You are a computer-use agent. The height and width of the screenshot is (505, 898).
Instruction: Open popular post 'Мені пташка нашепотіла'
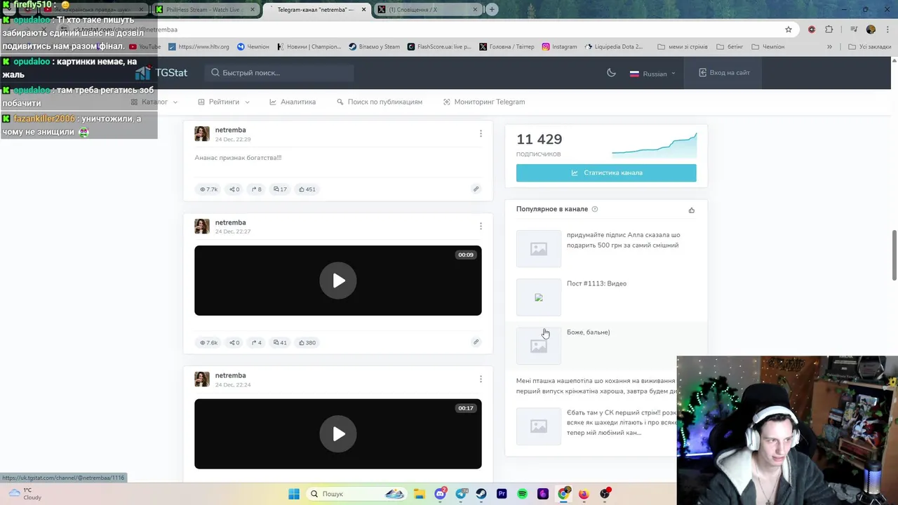point(596,386)
